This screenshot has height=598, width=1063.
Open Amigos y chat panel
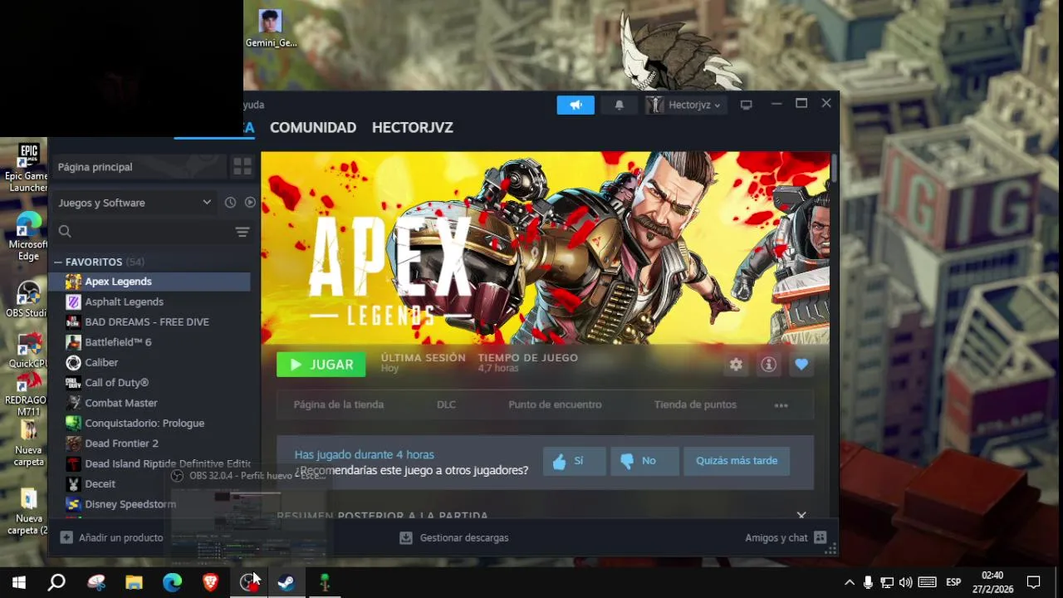(x=786, y=537)
